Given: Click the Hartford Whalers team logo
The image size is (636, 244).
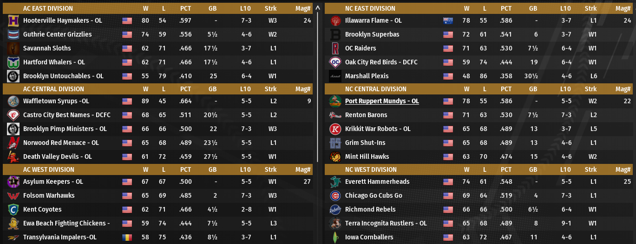Looking at the screenshot, I should [13, 63].
